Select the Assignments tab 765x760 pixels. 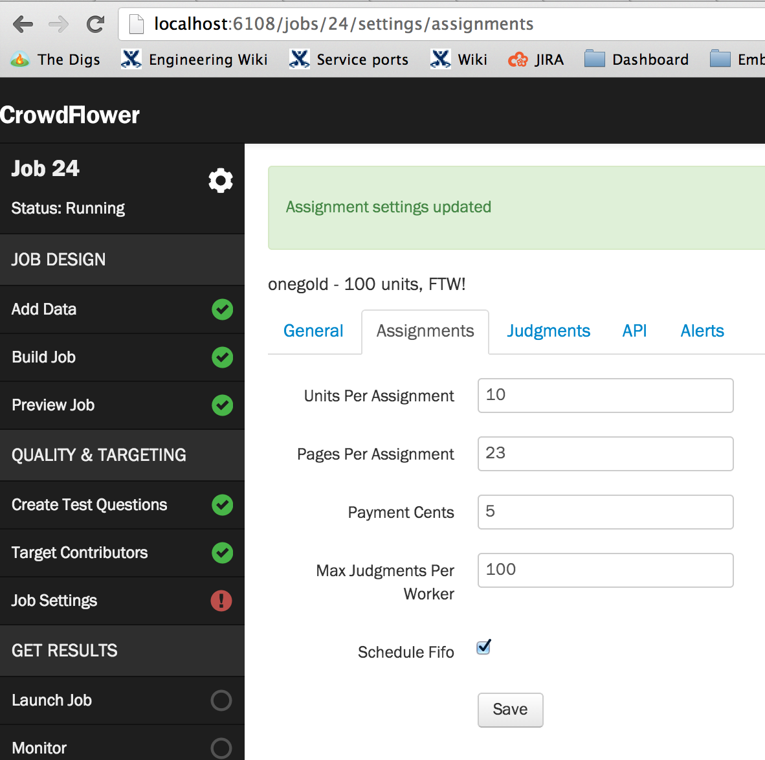pyautogui.click(x=425, y=331)
